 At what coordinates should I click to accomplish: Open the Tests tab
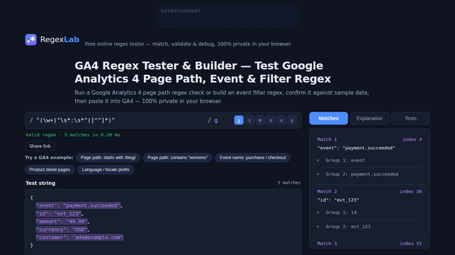(x=410, y=118)
